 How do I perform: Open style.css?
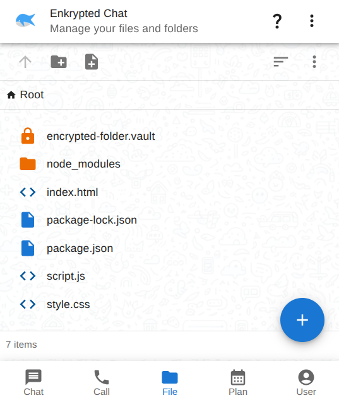point(68,304)
